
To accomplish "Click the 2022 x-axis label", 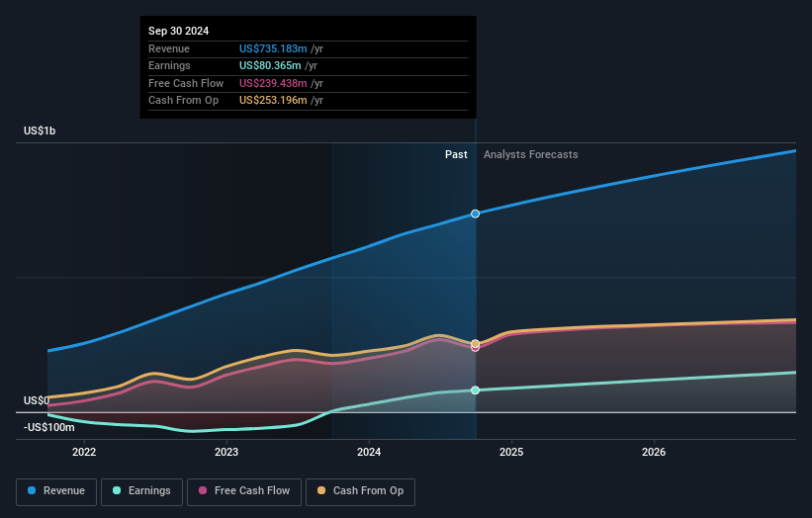I will [x=84, y=453].
